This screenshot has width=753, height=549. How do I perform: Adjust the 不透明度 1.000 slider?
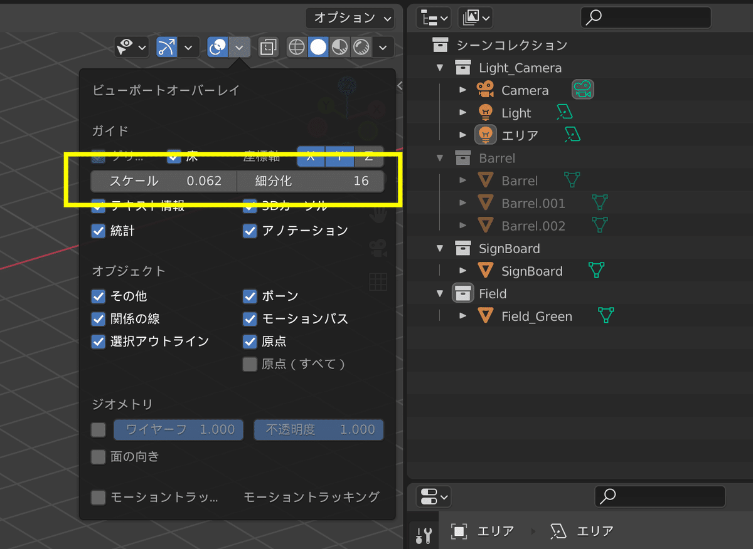pyautogui.click(x=319, y=429)
